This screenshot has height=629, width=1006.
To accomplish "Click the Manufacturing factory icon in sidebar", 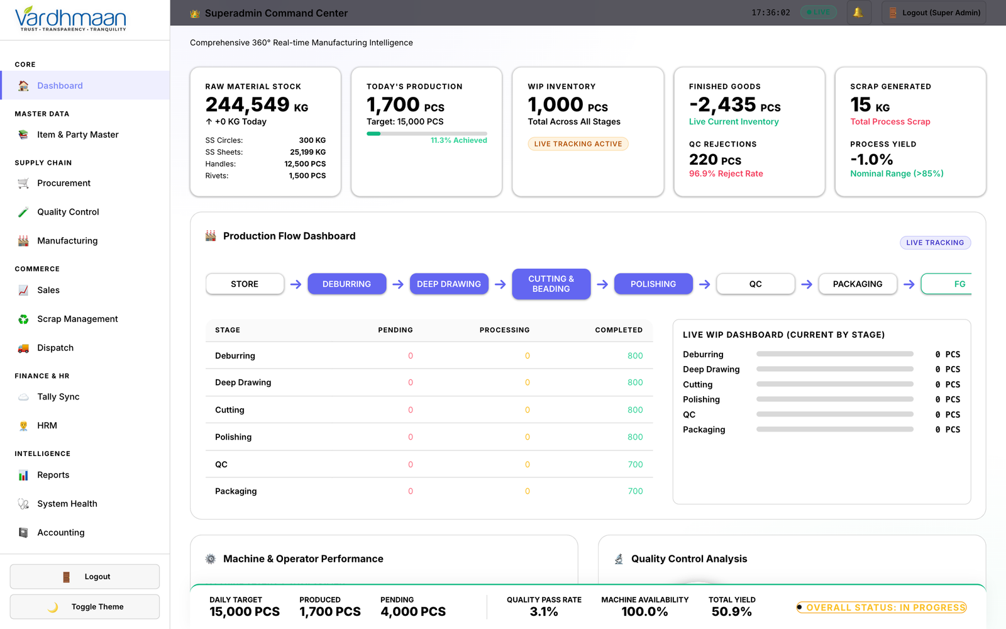I will 23,241.
